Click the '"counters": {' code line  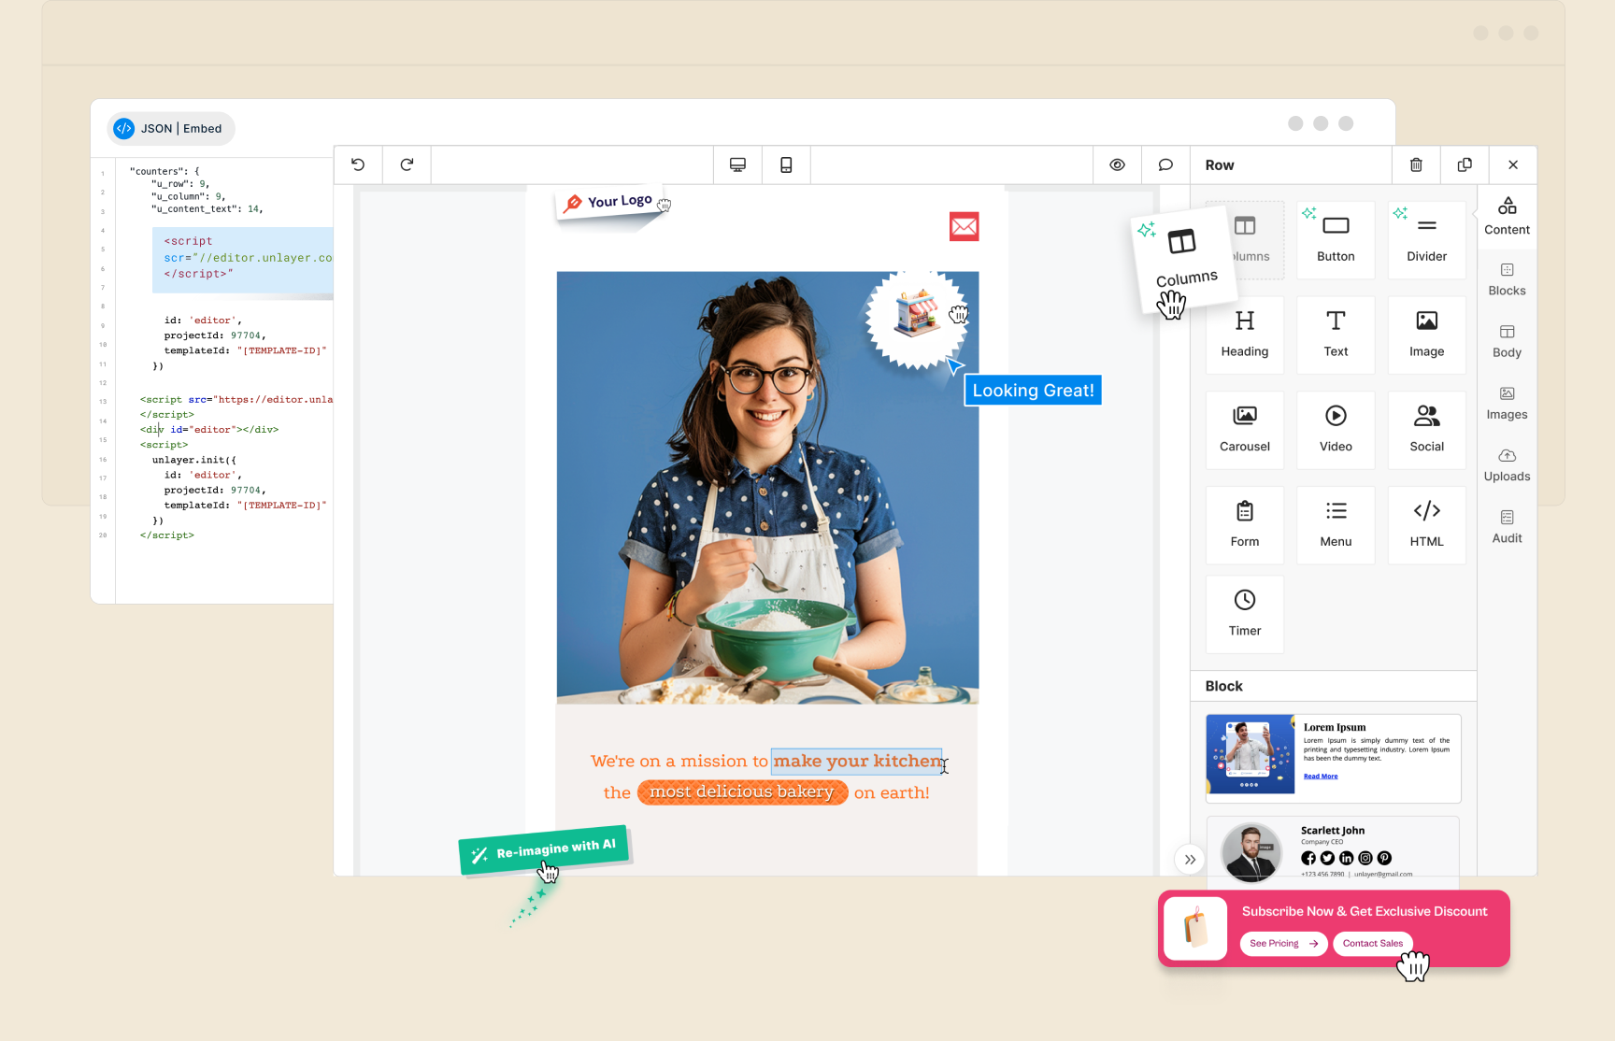164,171
